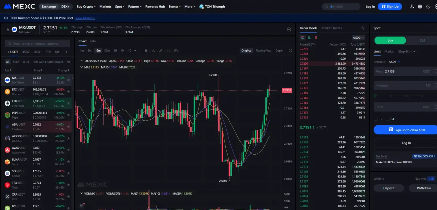
Task: Click the XRP coin icon in the pair list
Action: pos(7,197)
